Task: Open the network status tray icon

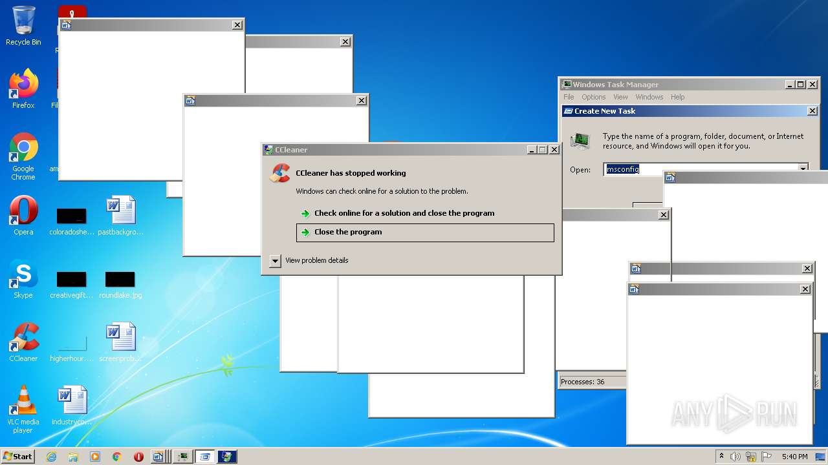Action: [751, 457]
